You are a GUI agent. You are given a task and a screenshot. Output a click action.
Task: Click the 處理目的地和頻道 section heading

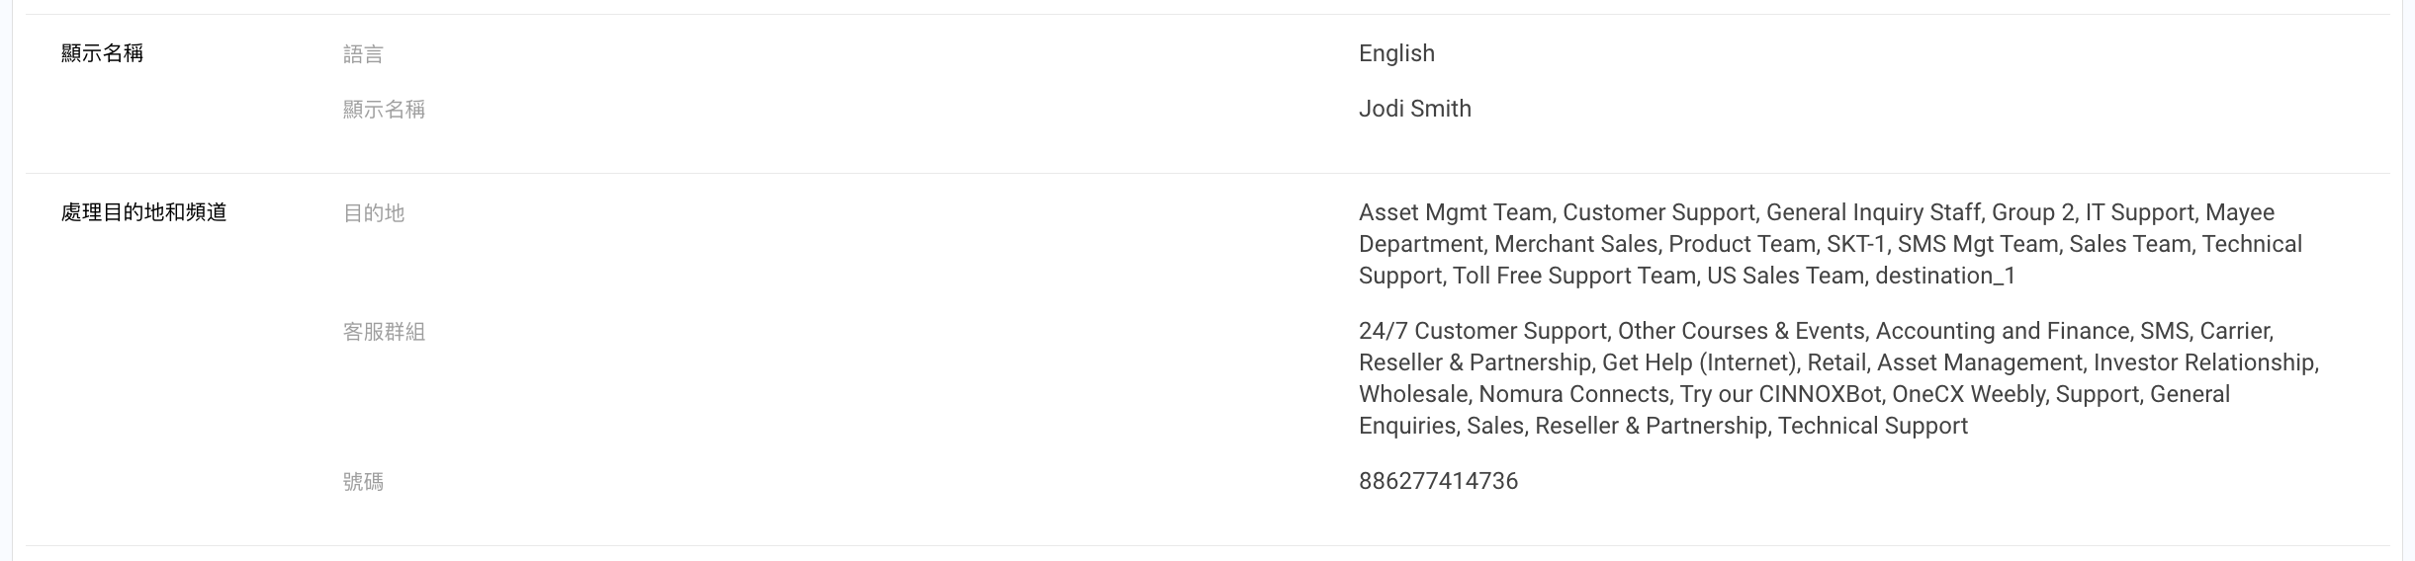144,212
